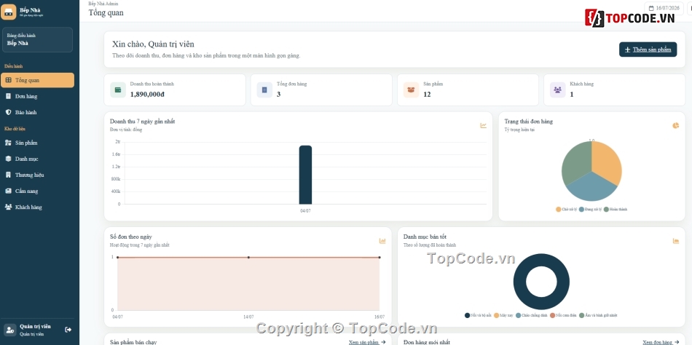Toggle Chờ xử lý legend item
This screenshot has height=345, width=692.
(567, 210)
